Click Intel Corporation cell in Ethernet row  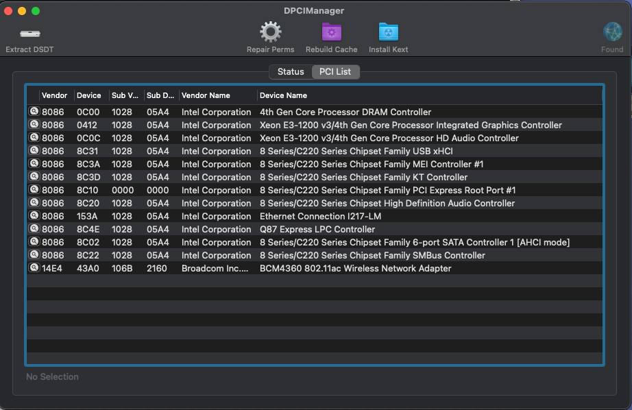[x=216, y=216]
